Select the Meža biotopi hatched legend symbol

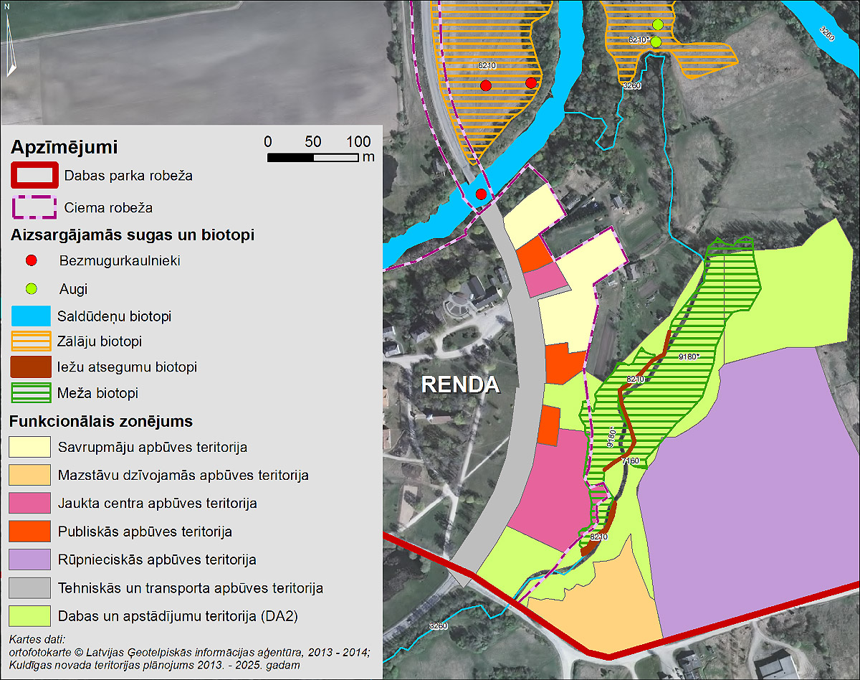[x=30, y=393]
